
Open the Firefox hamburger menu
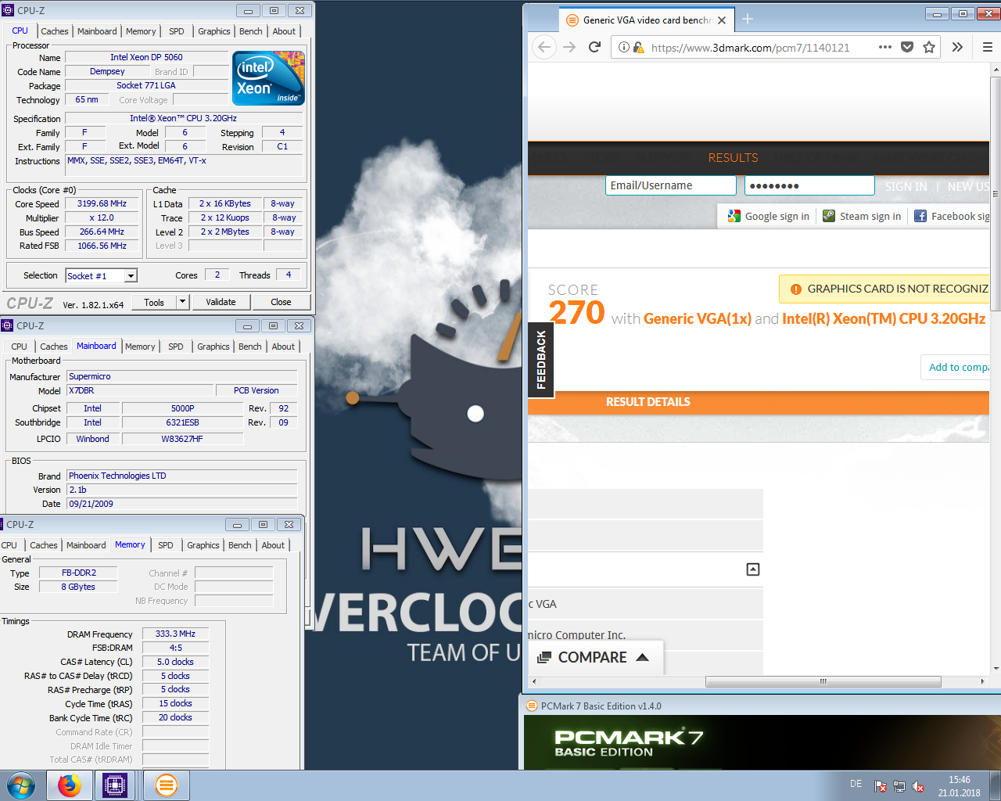click(987, 47)
